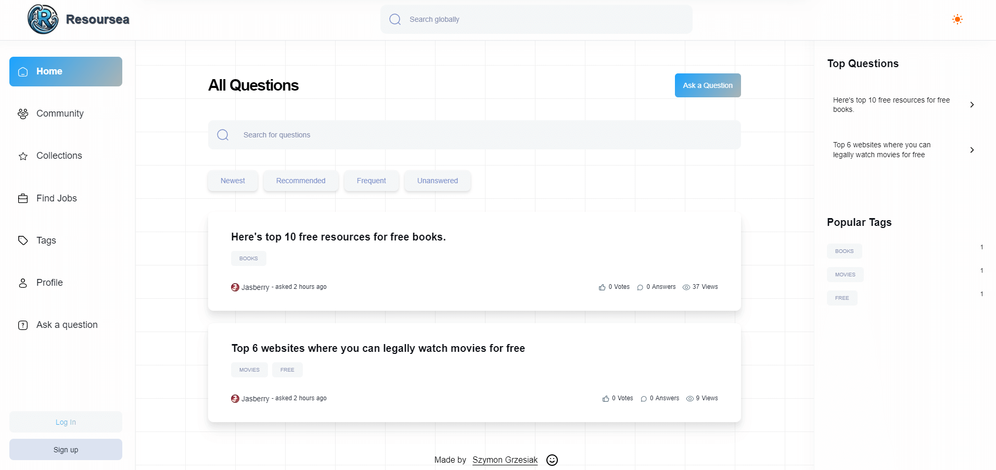Open Profile person icon in sidebar
Screen dimensions: 996x470
(x=23, y=283)
